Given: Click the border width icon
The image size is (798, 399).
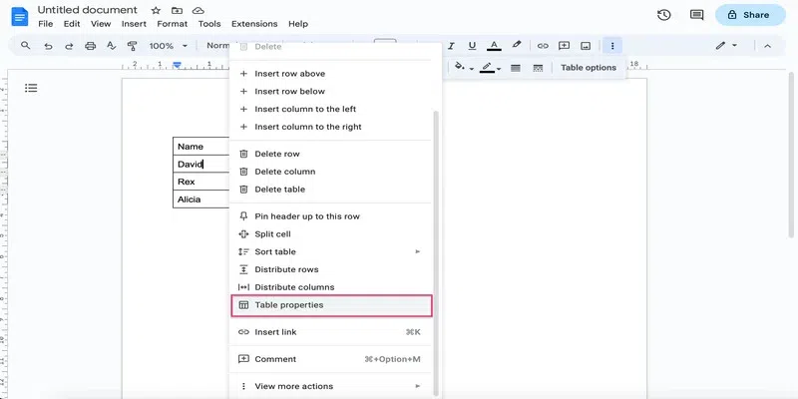Looking at the screenshot, I should [516, 68].
